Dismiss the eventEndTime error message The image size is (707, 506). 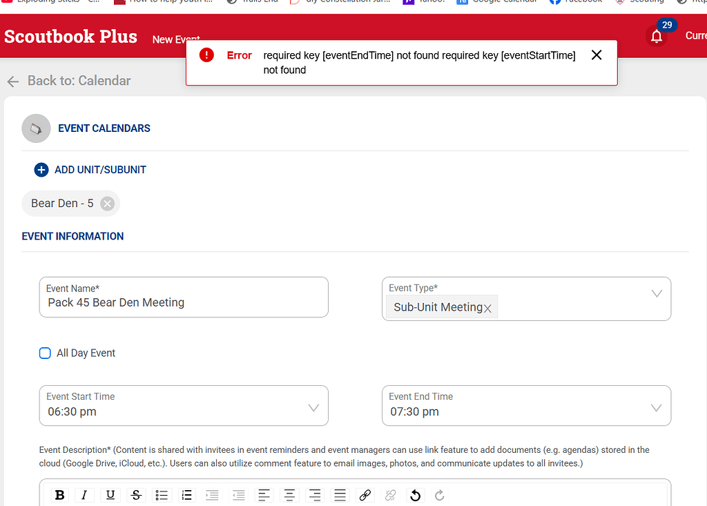pos(597,55)
